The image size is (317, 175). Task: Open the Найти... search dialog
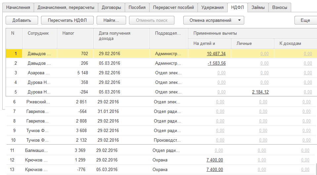tap(111, 20)
